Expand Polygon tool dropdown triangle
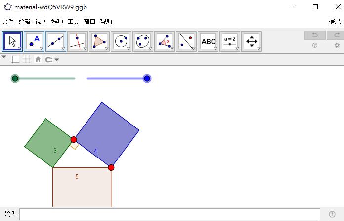The height and width of the screenshot is (221, 344). point(107,48)
